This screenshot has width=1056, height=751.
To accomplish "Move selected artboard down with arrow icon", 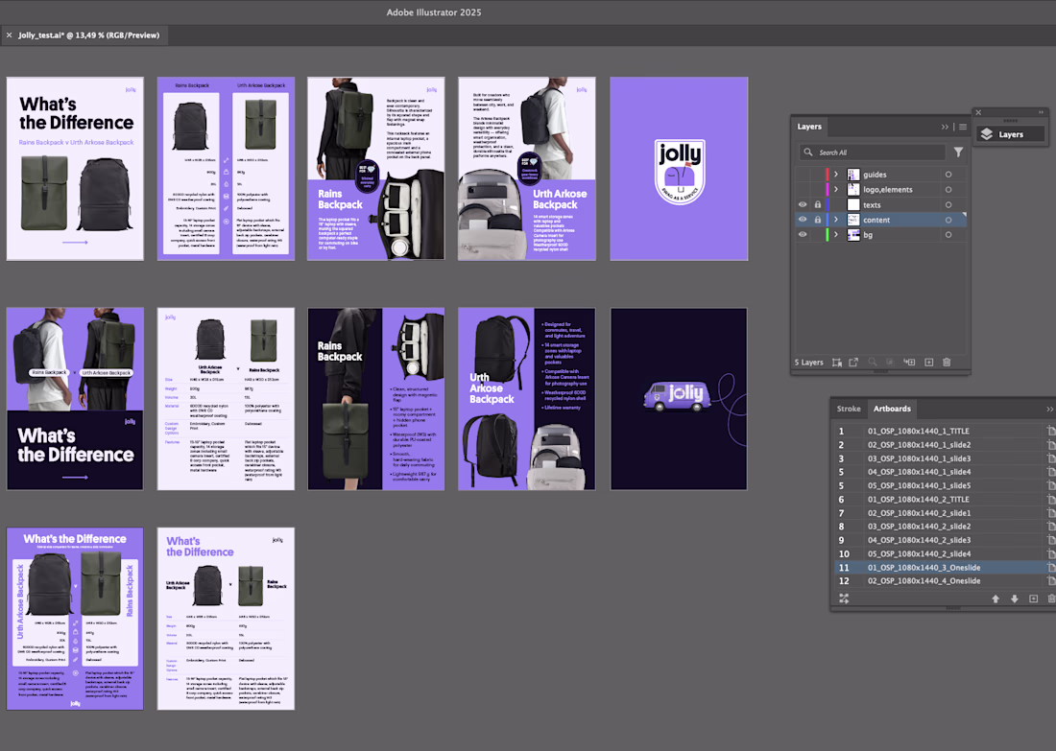I will pyautogui.click(x=1014, y=598).
